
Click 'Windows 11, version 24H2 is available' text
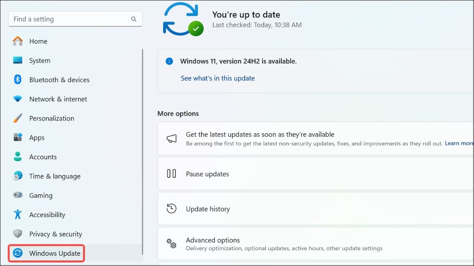(238, 61)
